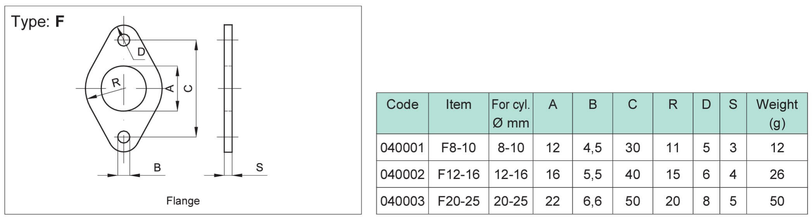
Task: Click code cell 040002
Action: [x=403, y=174]
